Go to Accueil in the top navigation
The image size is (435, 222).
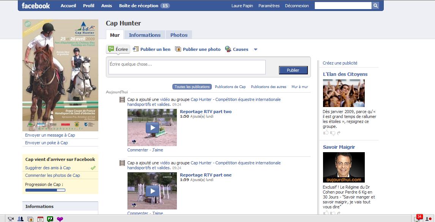[68, 6]
